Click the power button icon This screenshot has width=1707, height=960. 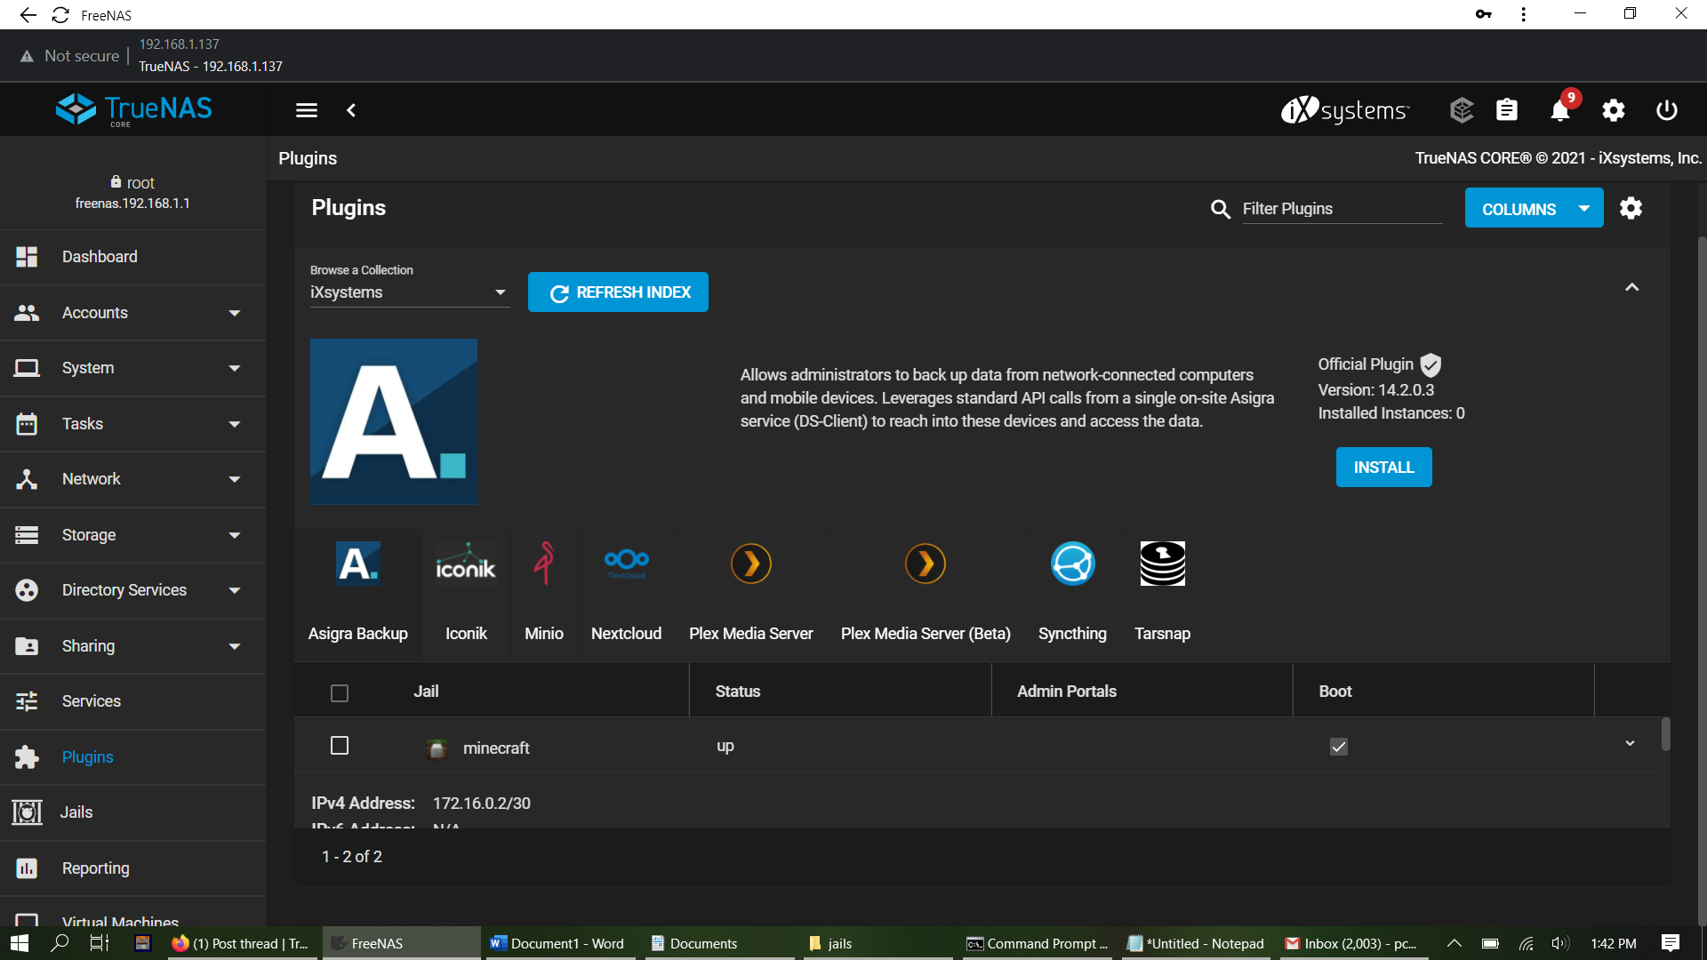coord(1667,110)
